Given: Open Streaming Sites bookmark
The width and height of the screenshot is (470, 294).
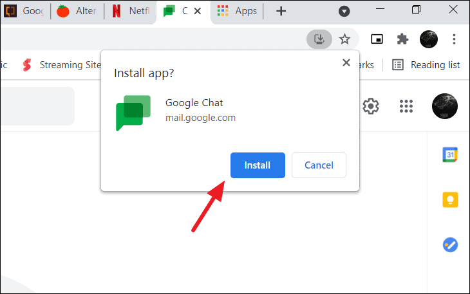Looking at the screenshot, I should 62,65.
